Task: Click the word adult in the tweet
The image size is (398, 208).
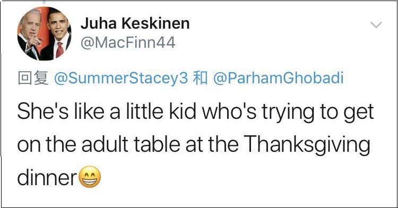Action: click(x=105, y=144)
